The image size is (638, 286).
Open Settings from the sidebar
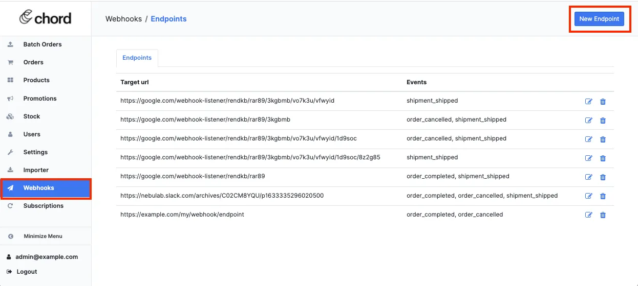point(46,152)
